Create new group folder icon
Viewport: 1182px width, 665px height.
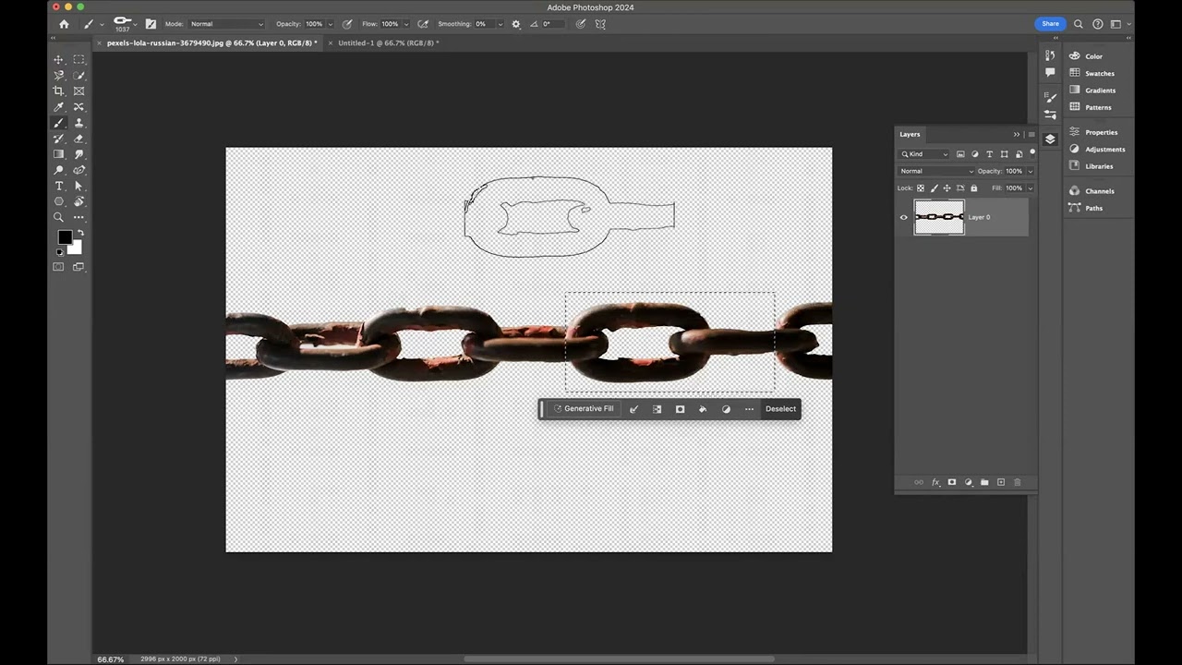pos(984,482)
